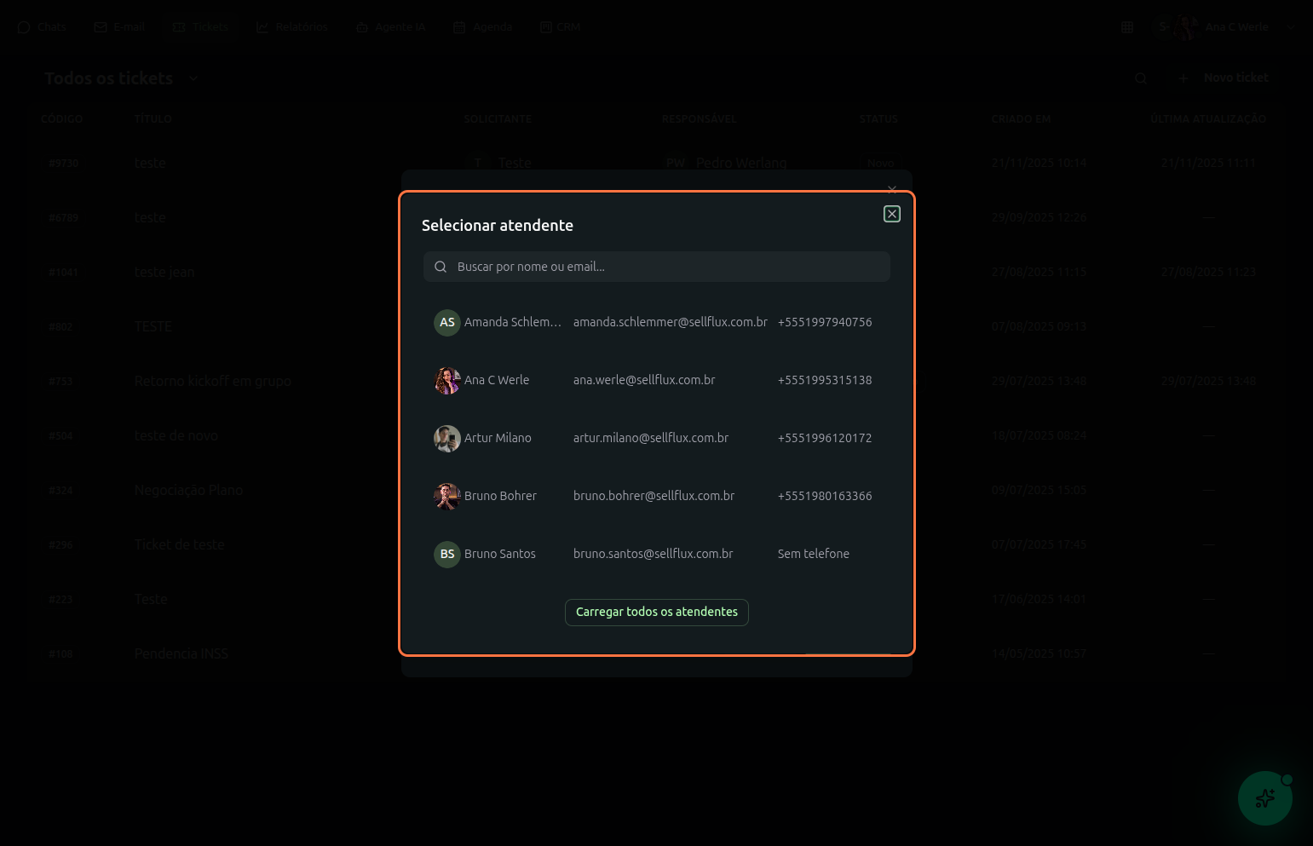Load all agents with Carregar todos os atendentes
Screen dimensions: 1313x846
click(x=656, y=613)
